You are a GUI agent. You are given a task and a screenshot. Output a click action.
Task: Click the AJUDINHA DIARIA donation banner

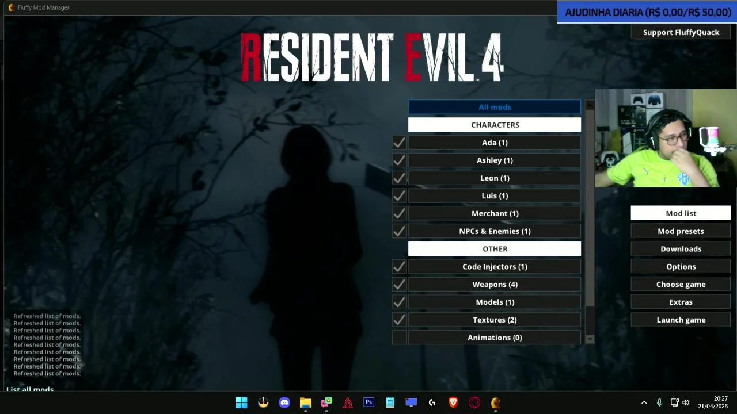(x=647, y=12)
